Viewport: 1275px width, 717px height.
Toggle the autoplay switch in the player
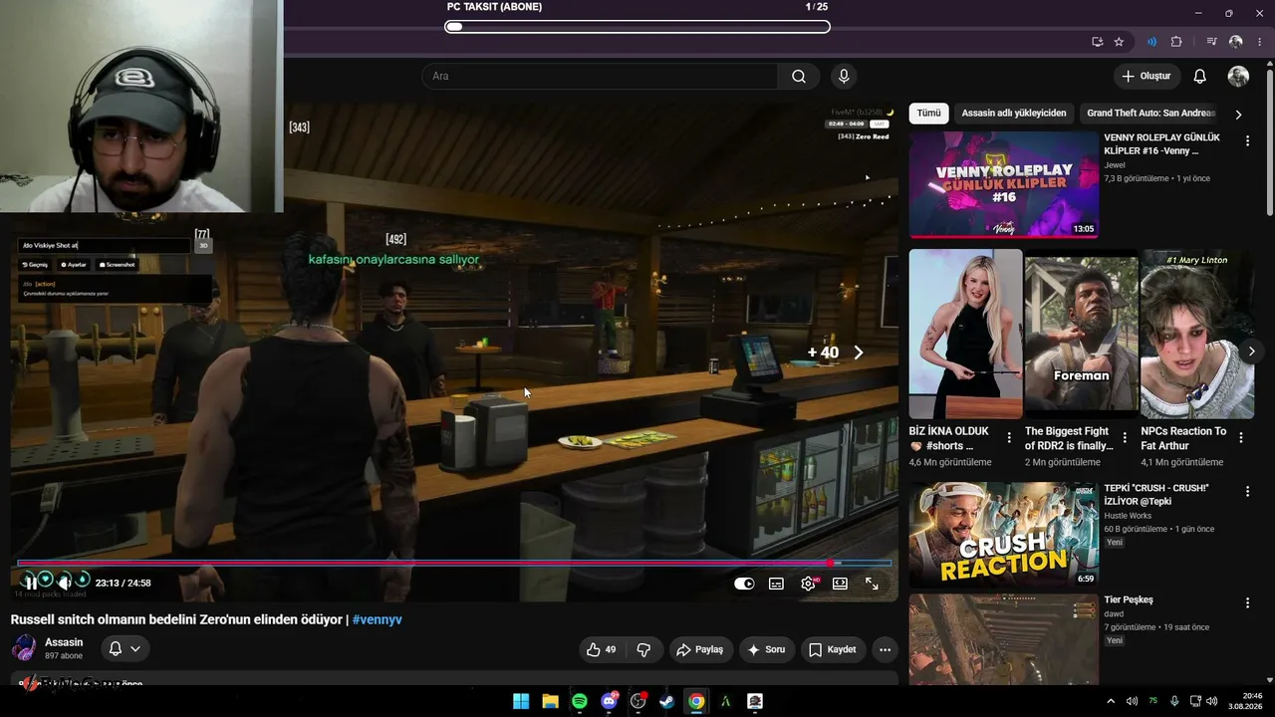pyautogui.click(x=744, y=584)
